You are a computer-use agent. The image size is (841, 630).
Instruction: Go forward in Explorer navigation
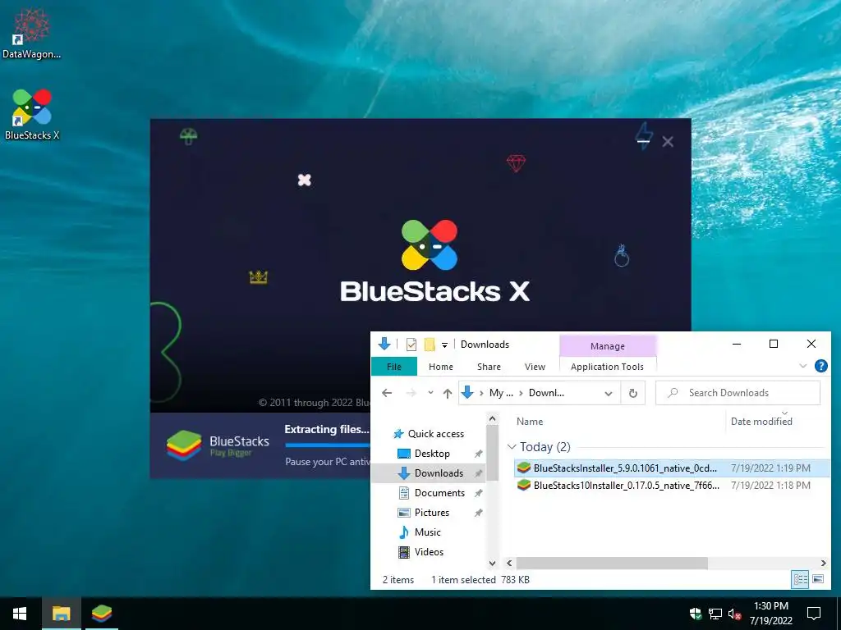click(411, 393)
